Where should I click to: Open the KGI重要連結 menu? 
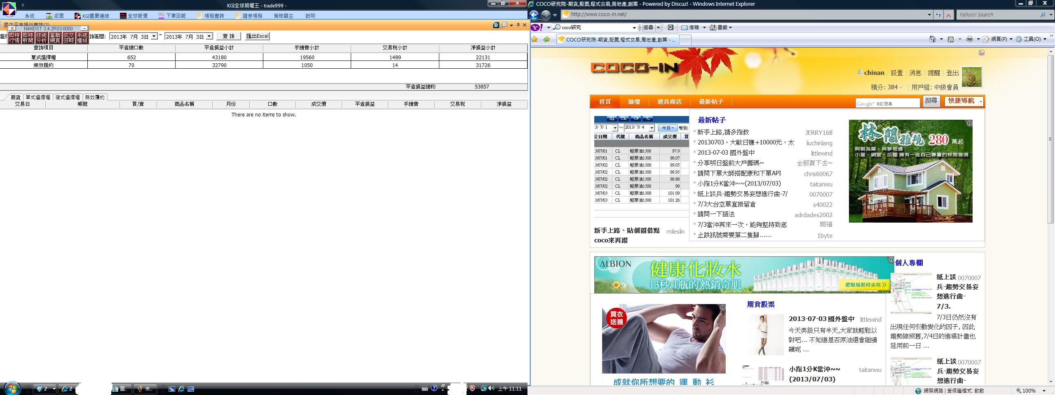[92, 16]
